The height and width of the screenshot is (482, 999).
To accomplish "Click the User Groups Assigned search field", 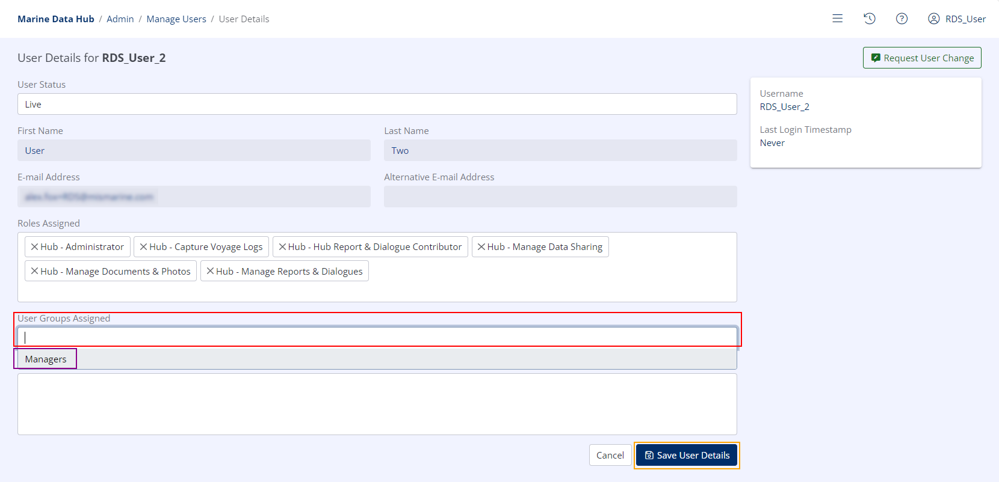I will click(x=377, y=337).
